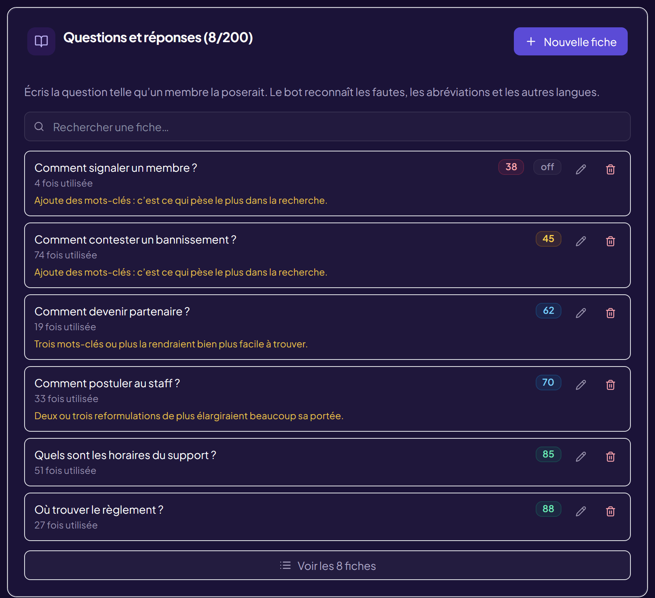Image resolution: width=655 pixels, height=598 pixels.
Task: Delete the card 'Quels sont les horaires du support ?'
Action: (611, 456)
